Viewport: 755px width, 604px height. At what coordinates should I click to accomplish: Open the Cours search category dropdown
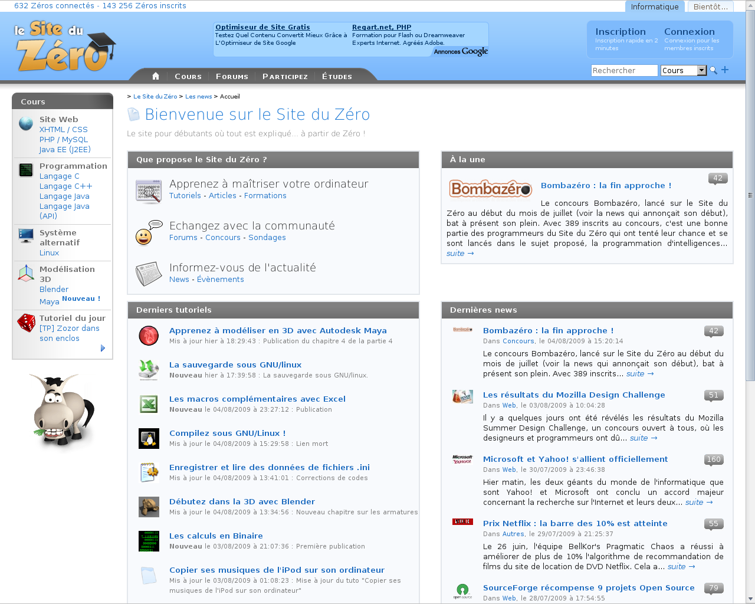point(701,71)
